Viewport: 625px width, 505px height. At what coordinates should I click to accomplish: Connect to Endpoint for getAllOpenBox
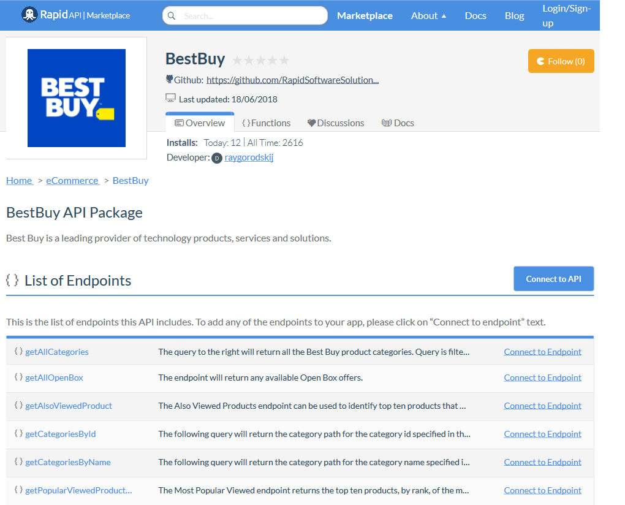(542, 378)
